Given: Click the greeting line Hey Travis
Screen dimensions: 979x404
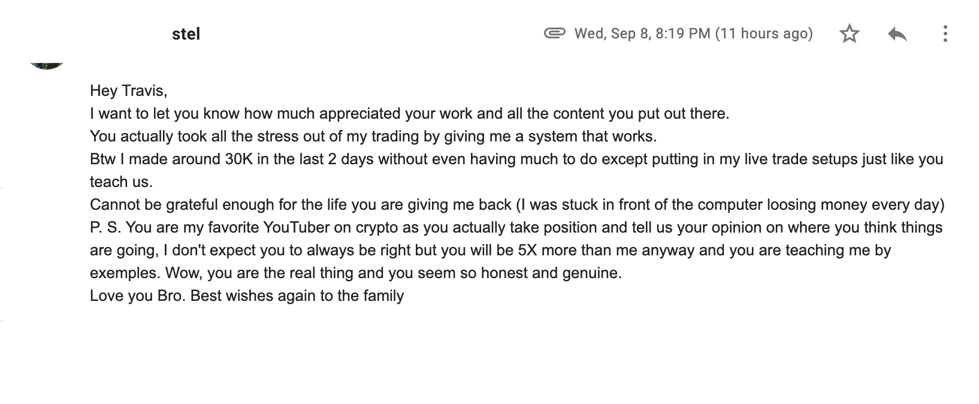Looking at the screenshot, I should point(128,91).
